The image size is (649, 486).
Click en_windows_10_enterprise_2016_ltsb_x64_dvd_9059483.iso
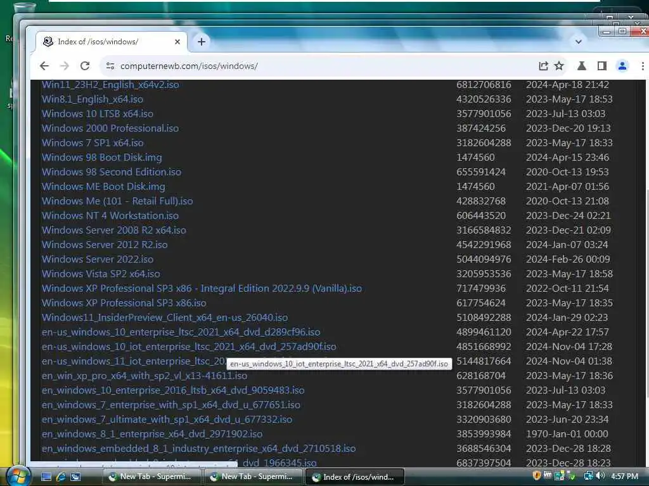click(x=173, y=390)
